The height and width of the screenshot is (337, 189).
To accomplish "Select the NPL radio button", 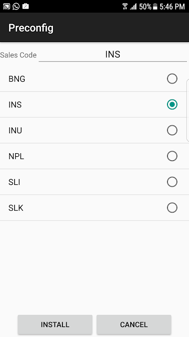I will point(172,156).
